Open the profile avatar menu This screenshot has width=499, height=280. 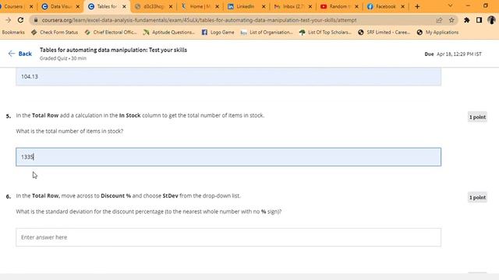491,20
